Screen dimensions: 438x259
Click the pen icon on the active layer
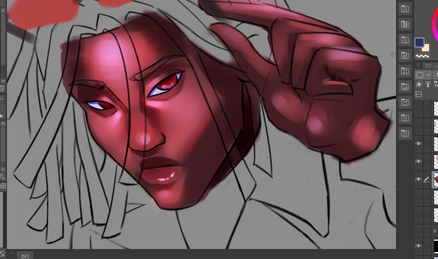[426, 179]
